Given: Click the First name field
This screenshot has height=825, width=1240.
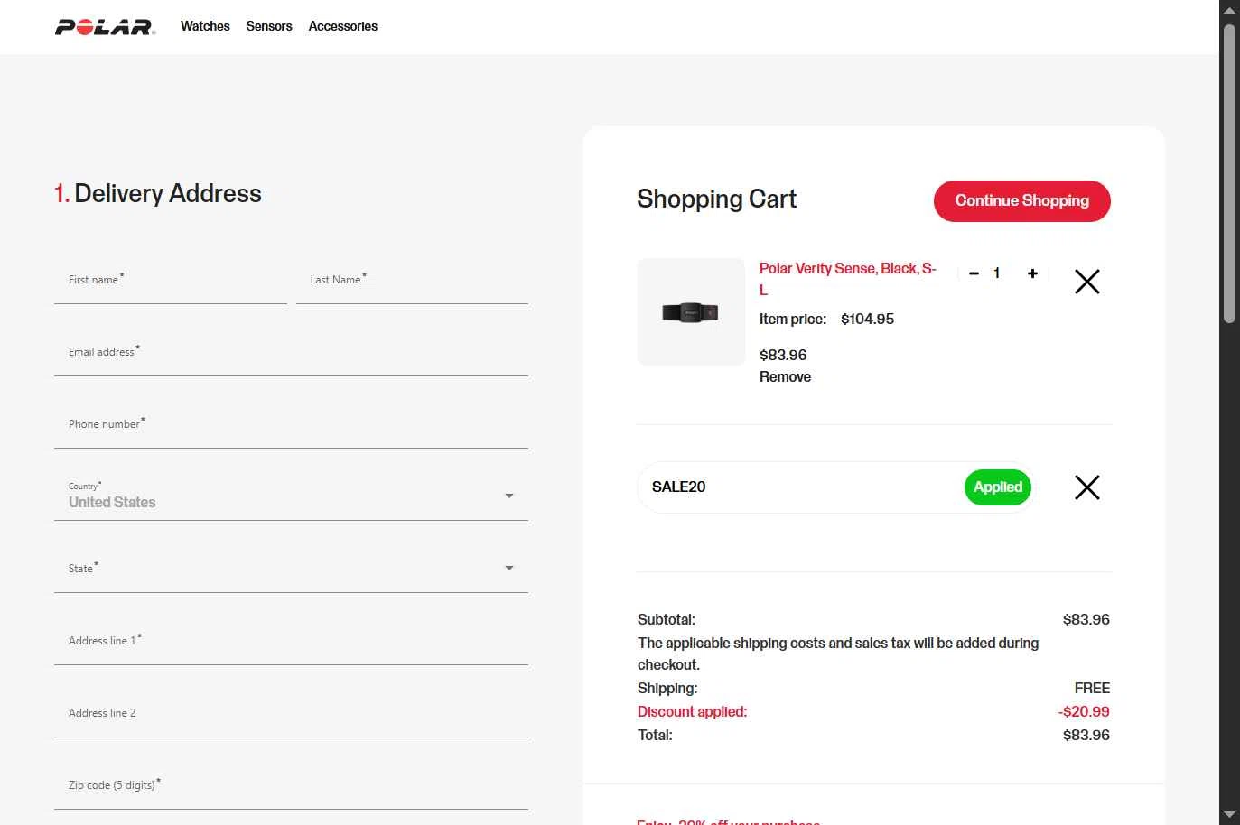Looking at the screenshot, I should point(171,281).
